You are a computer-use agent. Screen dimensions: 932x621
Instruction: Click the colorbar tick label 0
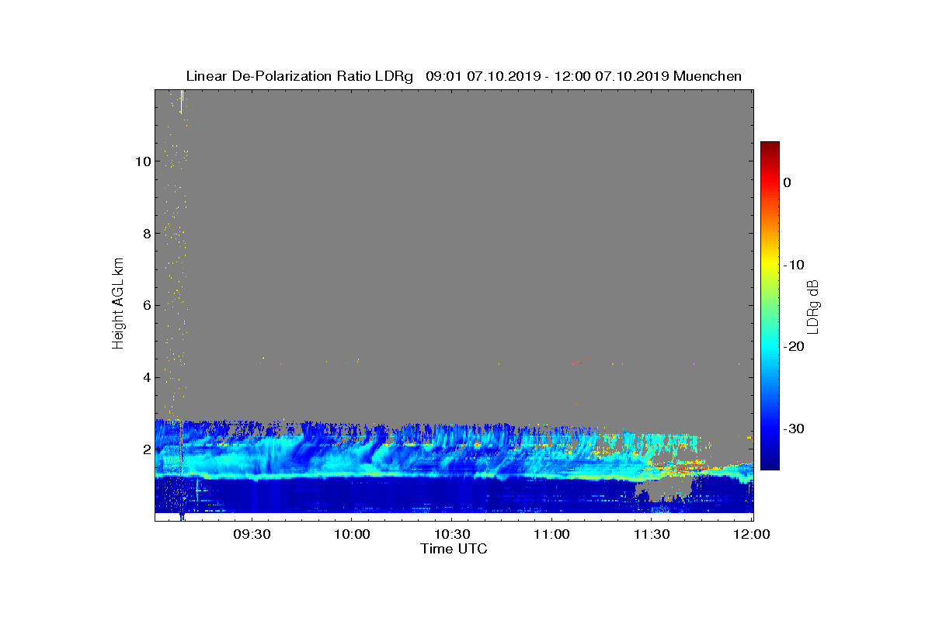[787, 182]
